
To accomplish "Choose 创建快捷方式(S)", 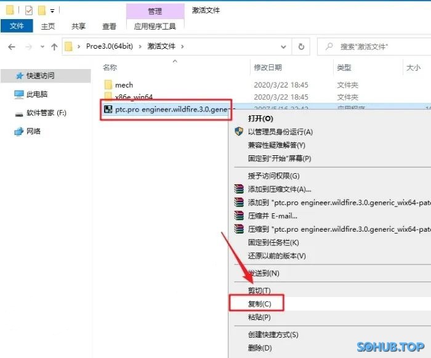I will 273,335.
